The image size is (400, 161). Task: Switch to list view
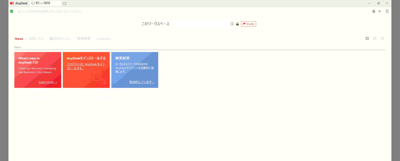click(x=382, y=39)
